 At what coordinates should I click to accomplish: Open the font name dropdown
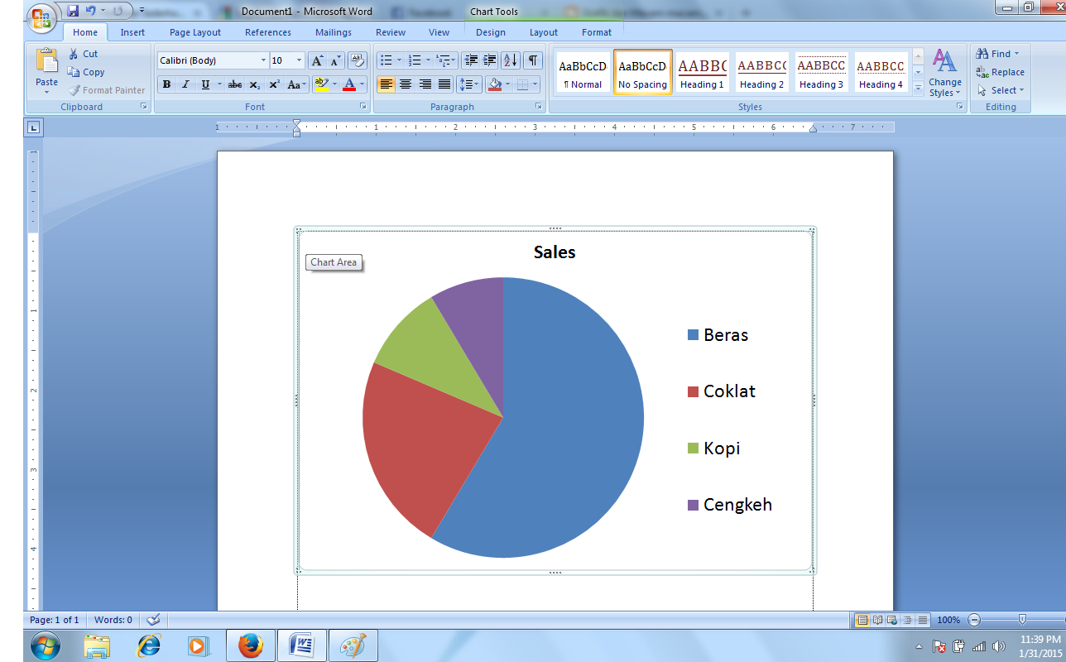(263, 60)
